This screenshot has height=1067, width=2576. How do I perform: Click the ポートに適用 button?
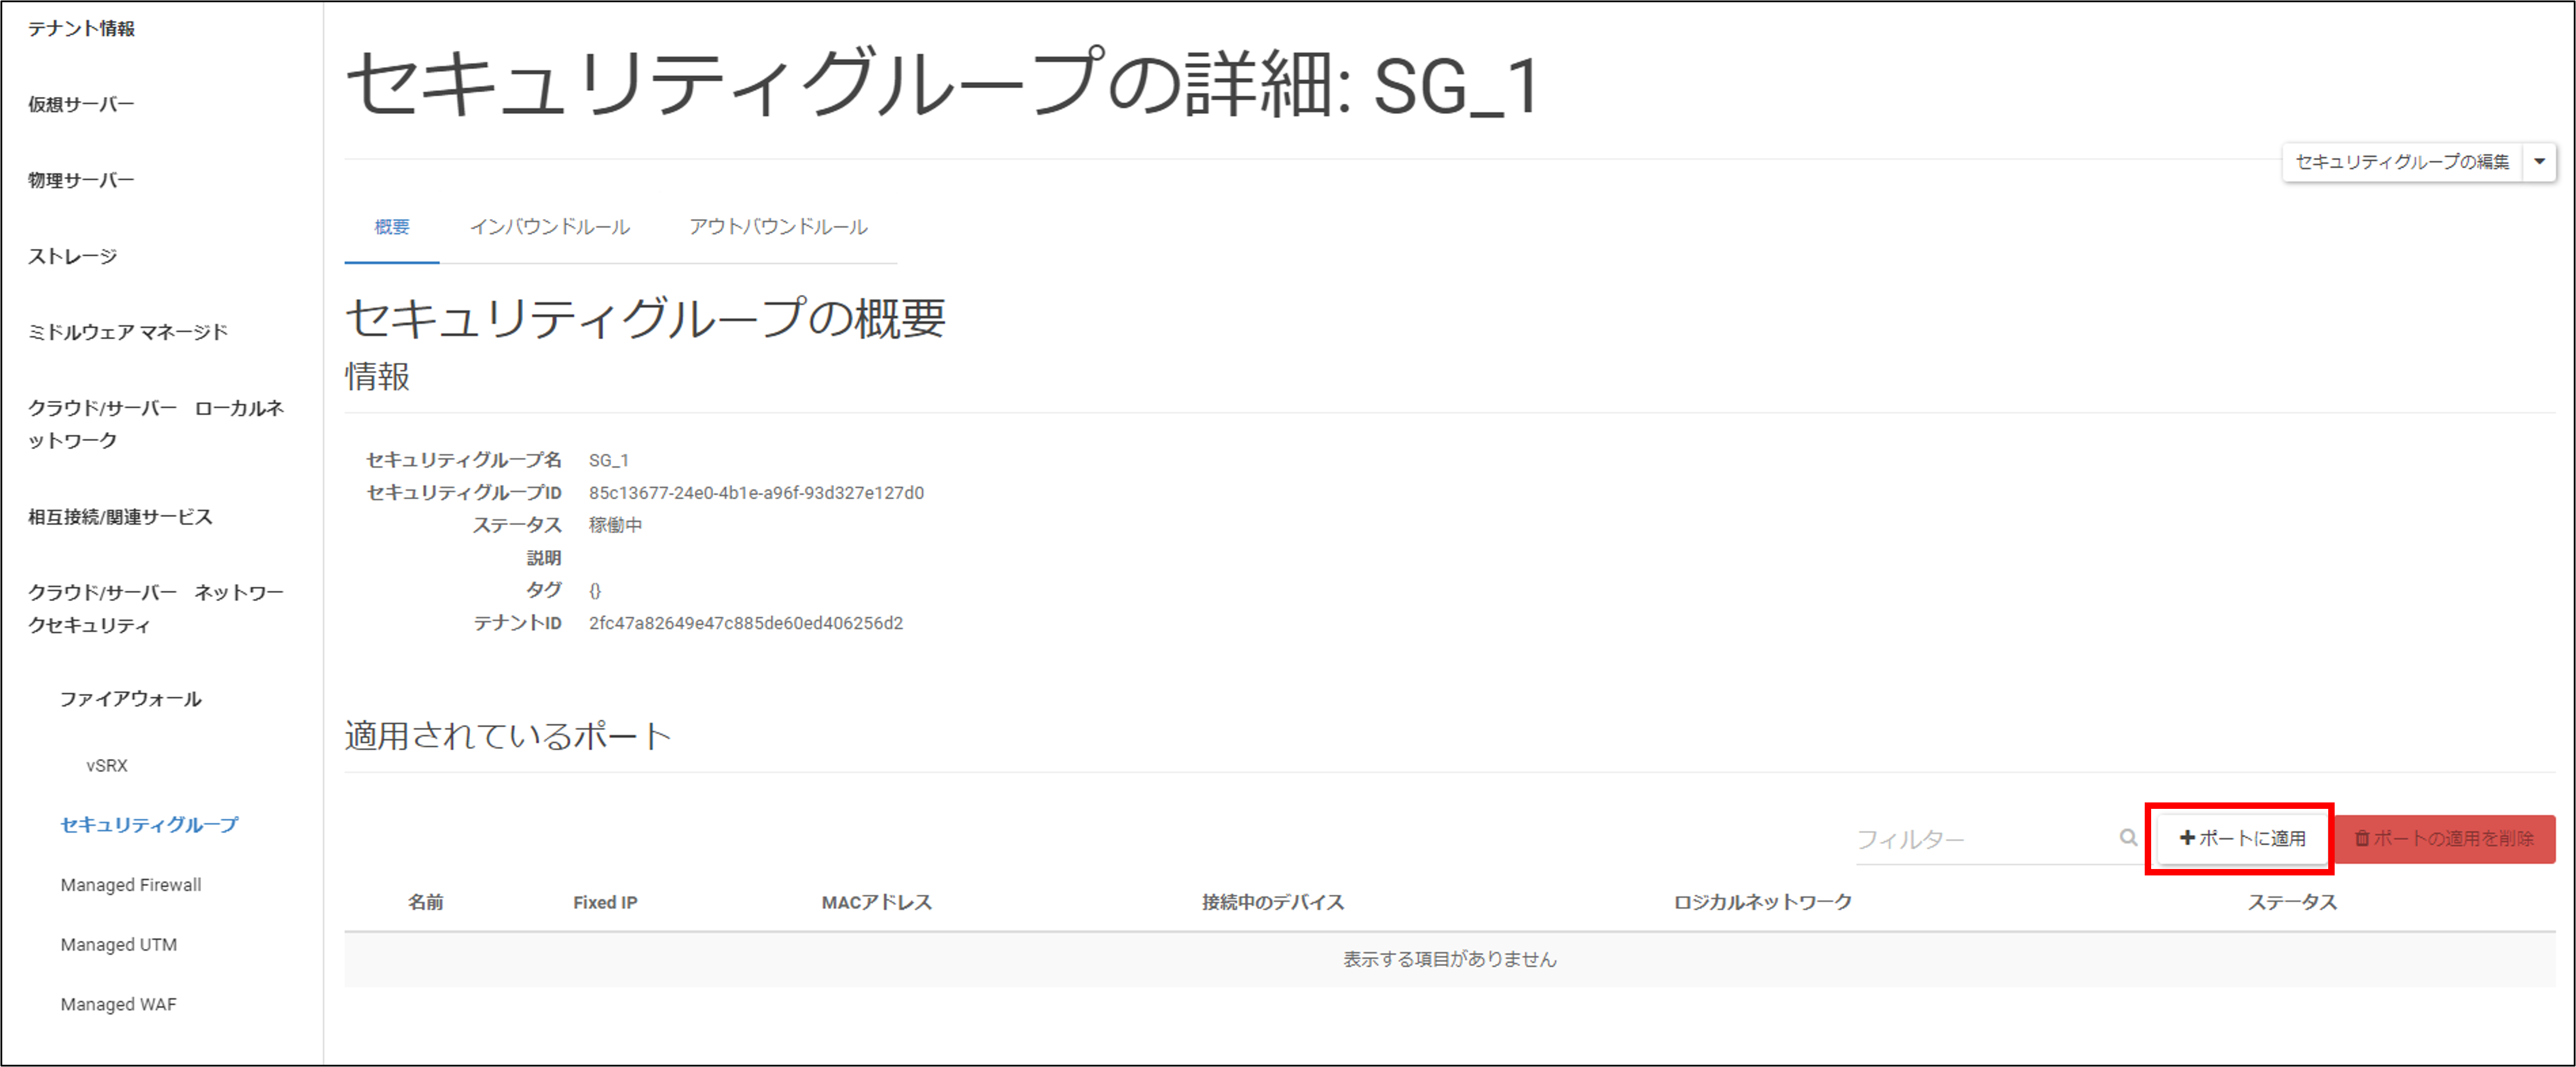tap(2242, 838)
